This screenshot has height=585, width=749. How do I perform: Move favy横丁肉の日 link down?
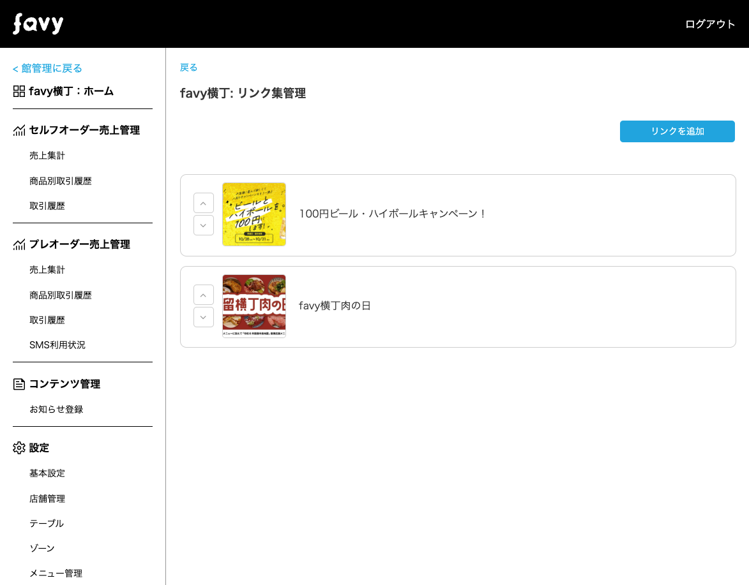(x=204, y=317)
